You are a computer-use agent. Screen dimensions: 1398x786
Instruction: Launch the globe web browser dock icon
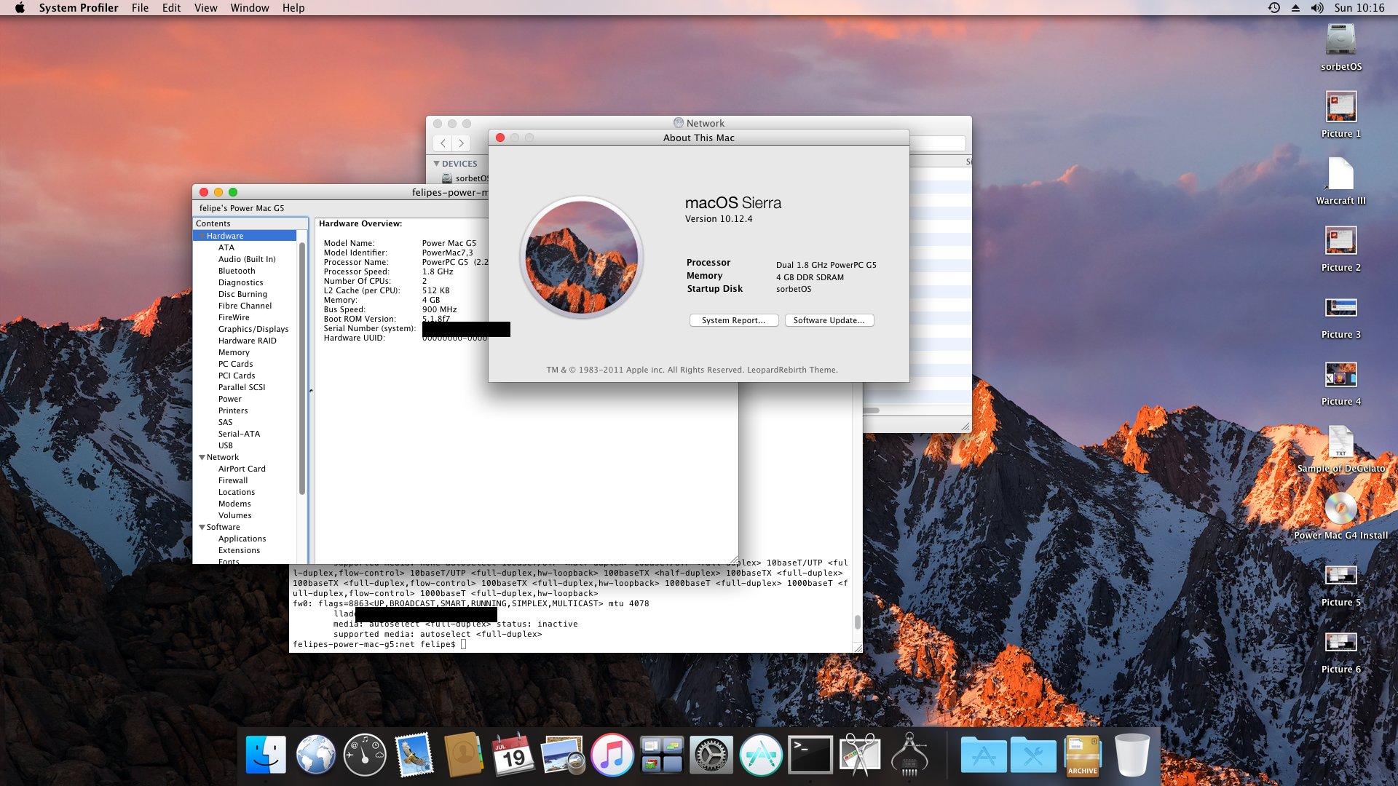pyautogui.click(x=315, y=755)
